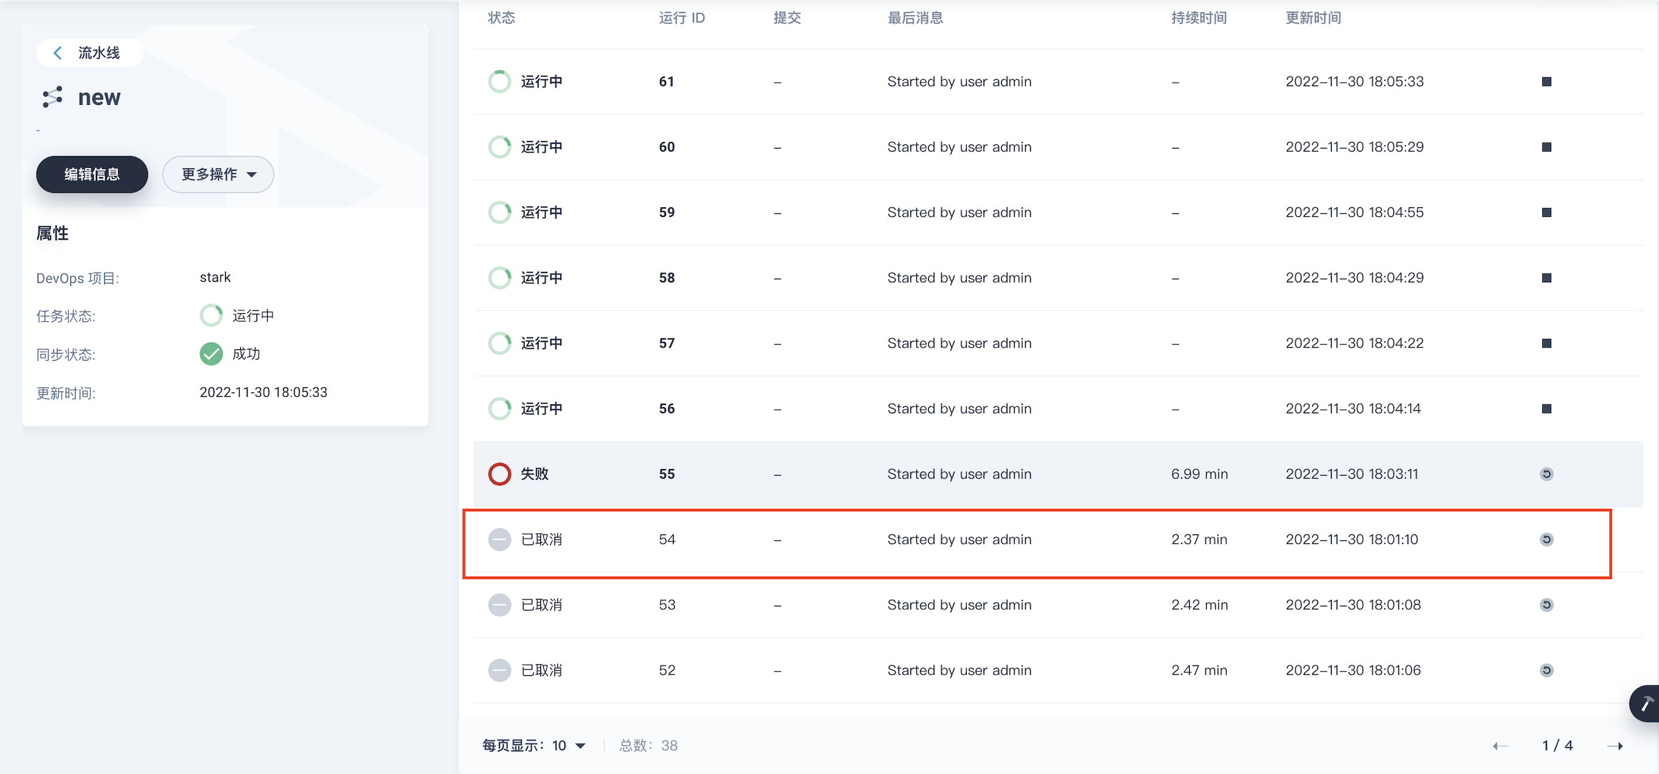Replay canceled run 52
Viewport: 1659px width, 774px height.
coord(1547,670)
